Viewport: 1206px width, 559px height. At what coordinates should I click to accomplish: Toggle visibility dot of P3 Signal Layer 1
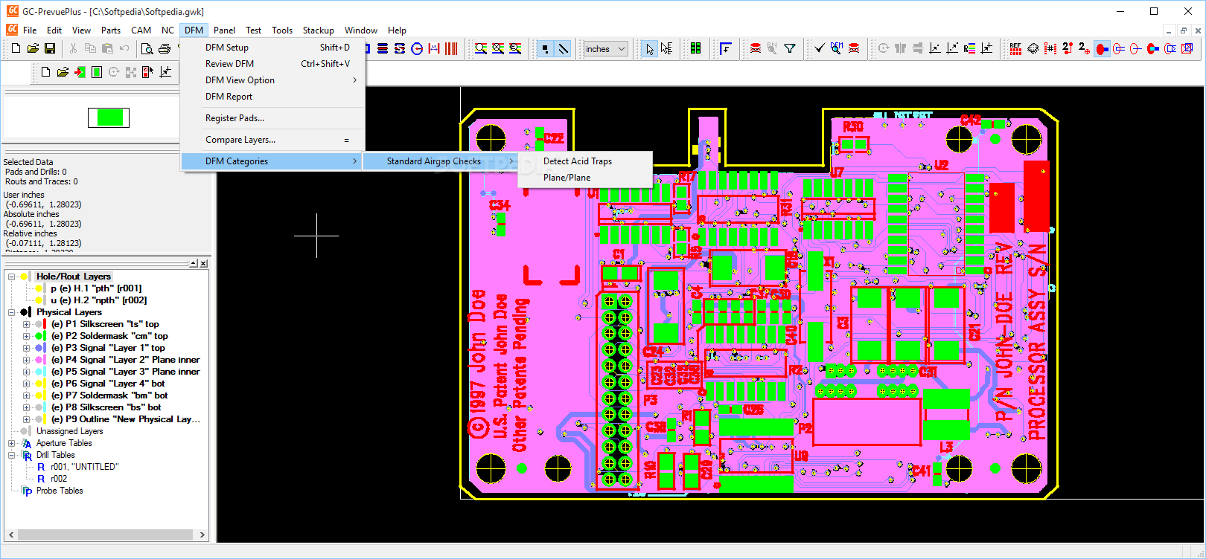(39, 348)
